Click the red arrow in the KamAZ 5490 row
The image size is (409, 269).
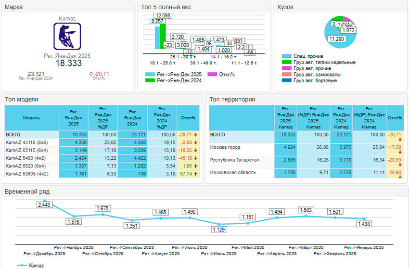click(x=195, y=158)
